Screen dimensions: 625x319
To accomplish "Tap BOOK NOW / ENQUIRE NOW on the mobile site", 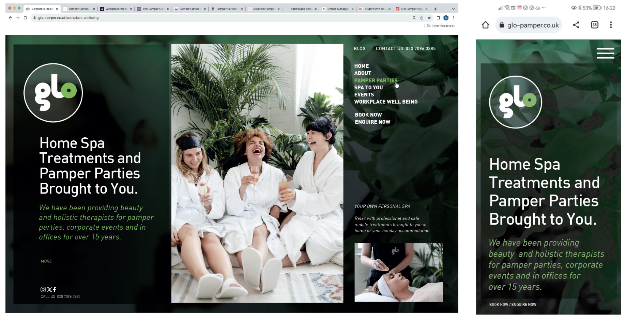I will click(513, 305).
